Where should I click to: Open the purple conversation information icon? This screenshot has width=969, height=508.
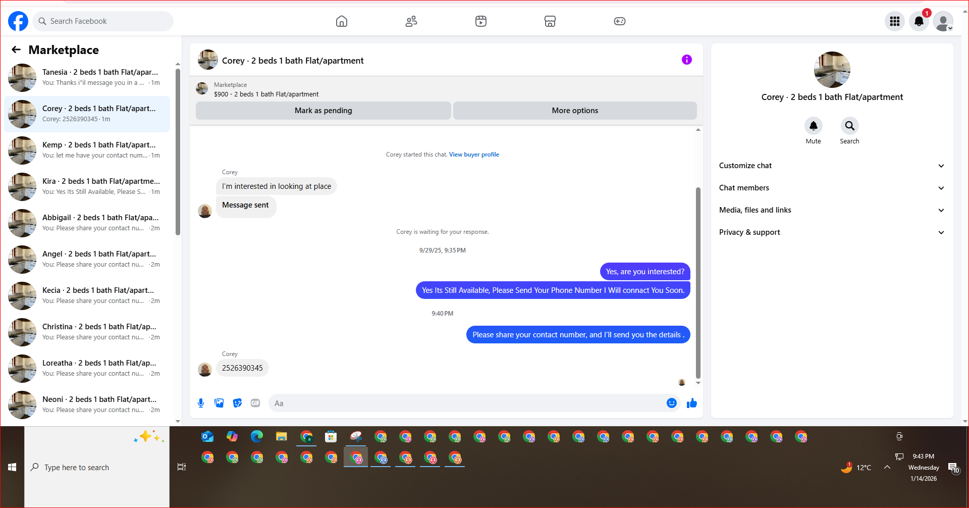(687, 60)
